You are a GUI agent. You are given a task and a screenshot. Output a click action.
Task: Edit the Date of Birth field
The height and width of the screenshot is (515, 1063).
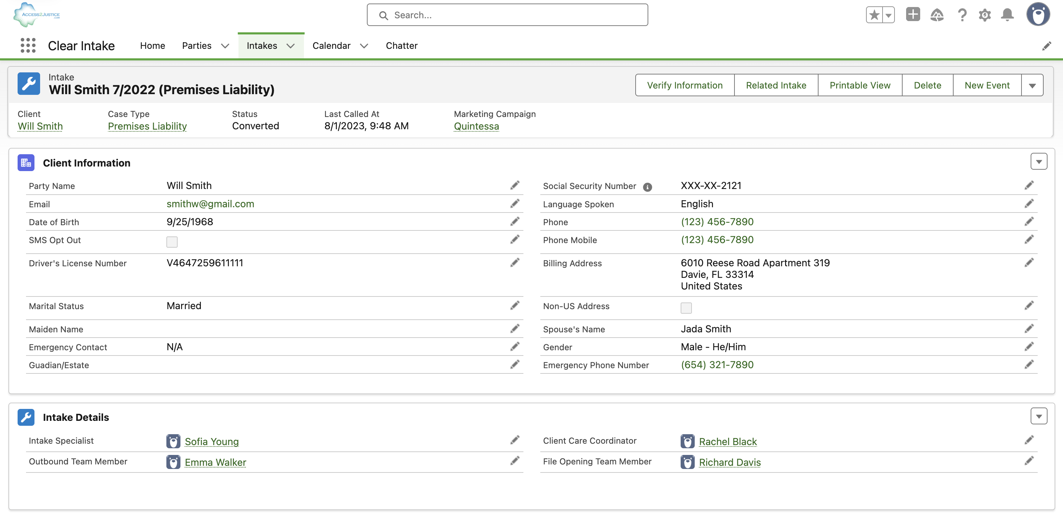(x=515, y=222)
